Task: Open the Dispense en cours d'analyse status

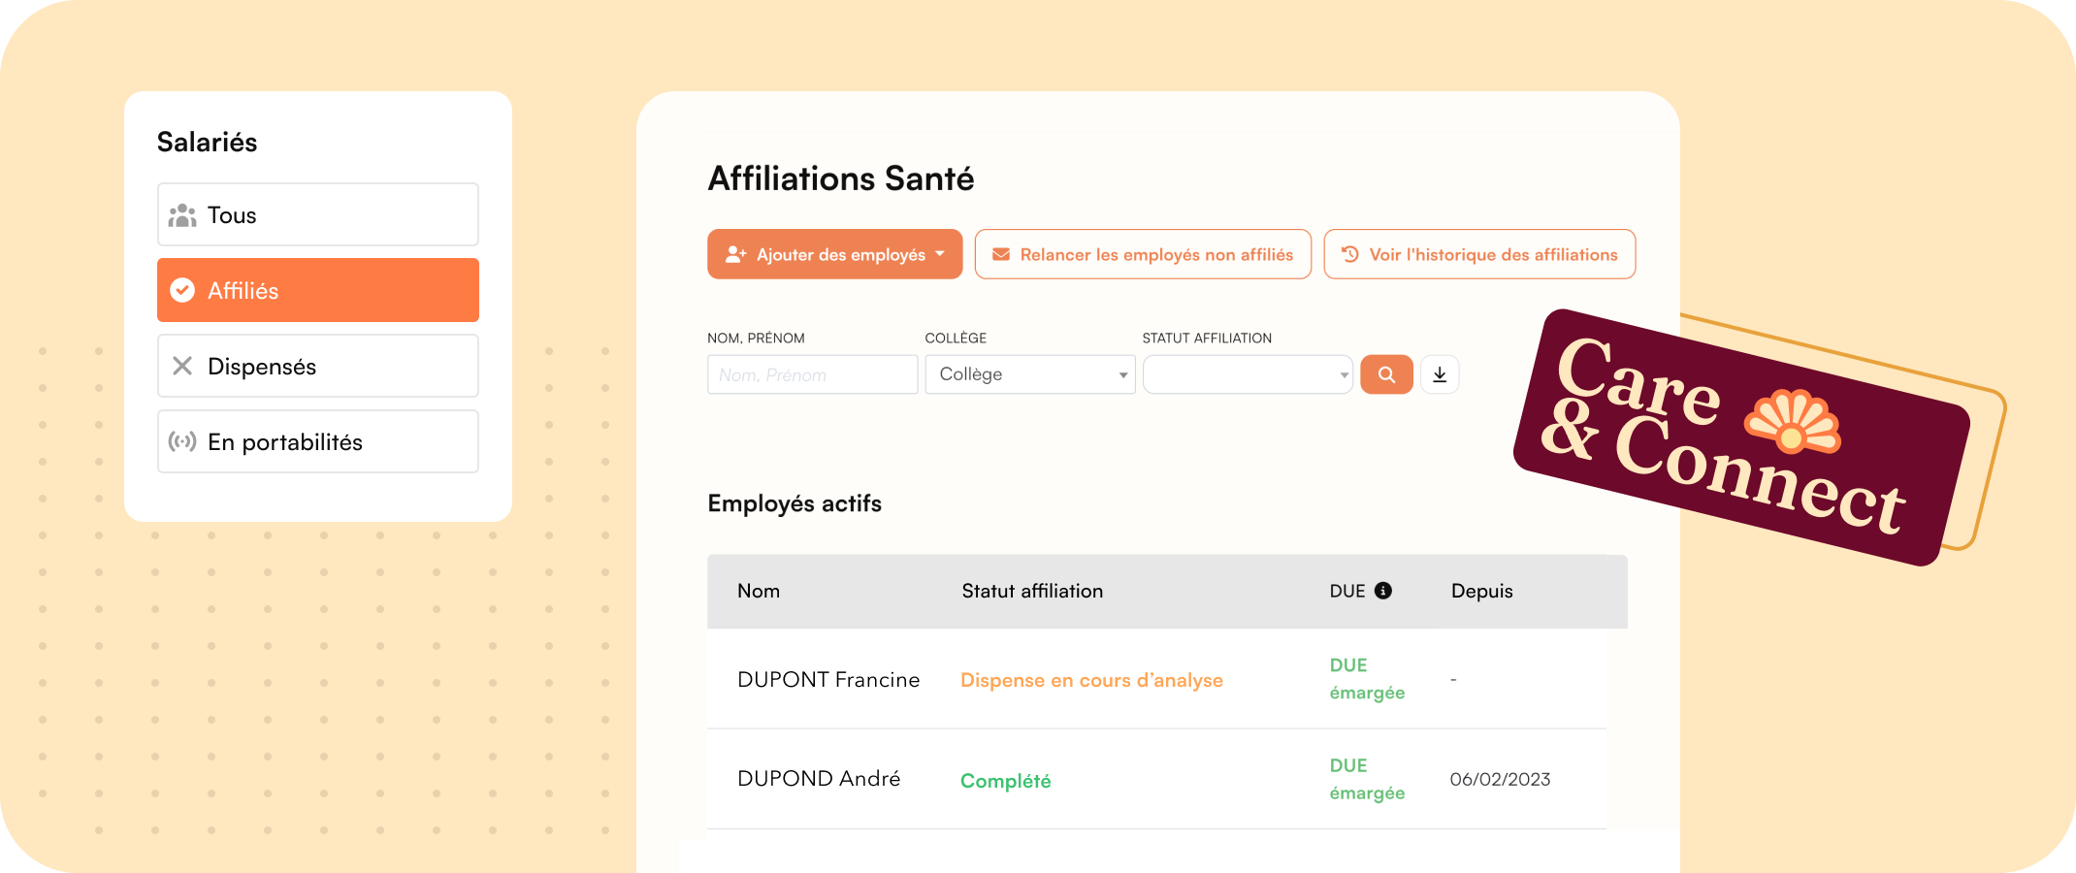Action: coord(1091,680)
